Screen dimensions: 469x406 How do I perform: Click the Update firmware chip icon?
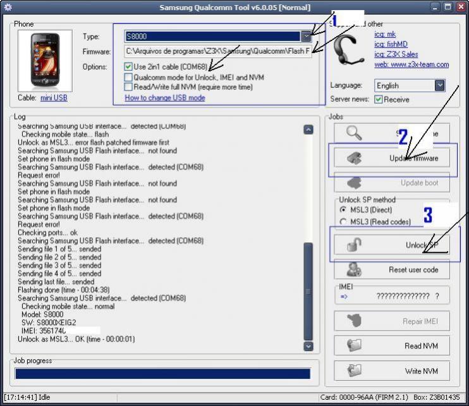pos(354,158)
